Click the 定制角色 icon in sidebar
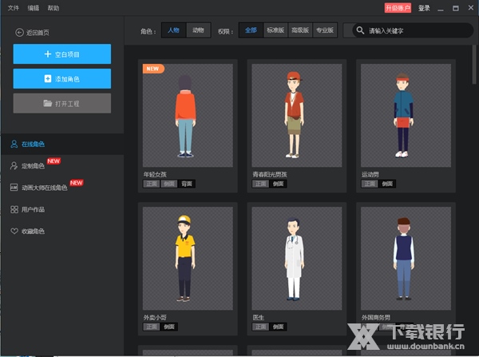Screen dimensions: 479x357 coord(14,166)
